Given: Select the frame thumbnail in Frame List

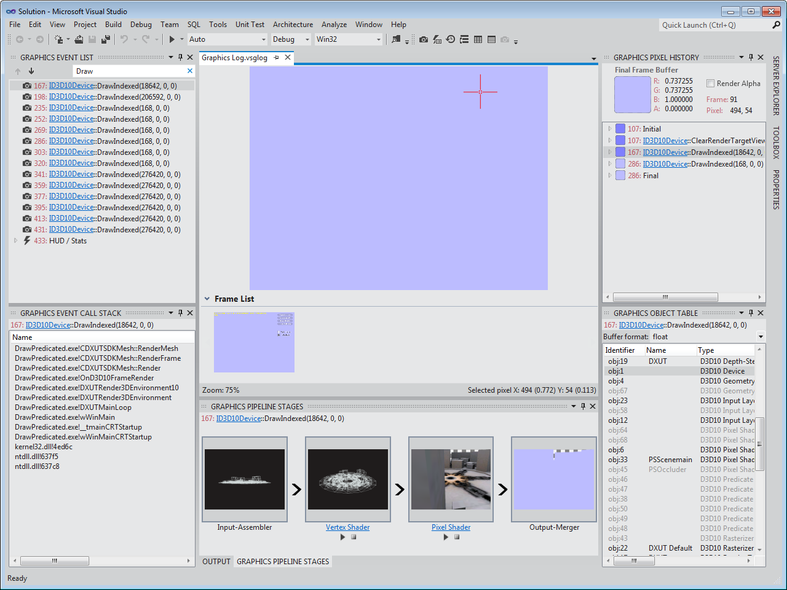Looking at the screenshot, I should point(254,342).
